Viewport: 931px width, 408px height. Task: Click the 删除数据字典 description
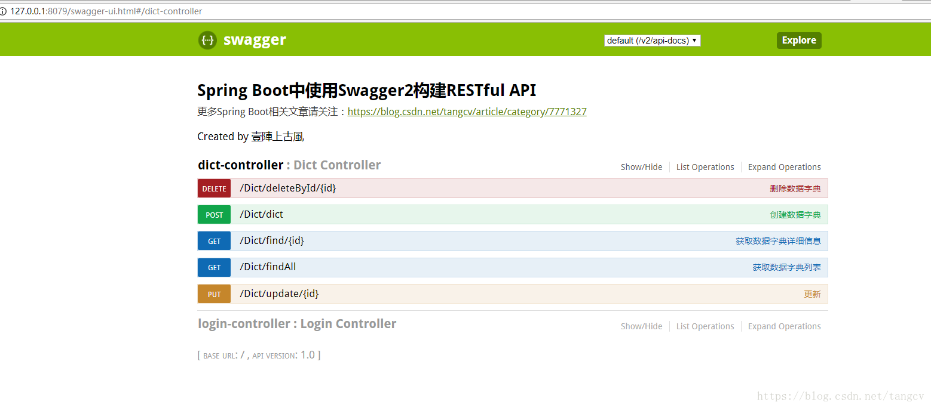click(795, 188)
